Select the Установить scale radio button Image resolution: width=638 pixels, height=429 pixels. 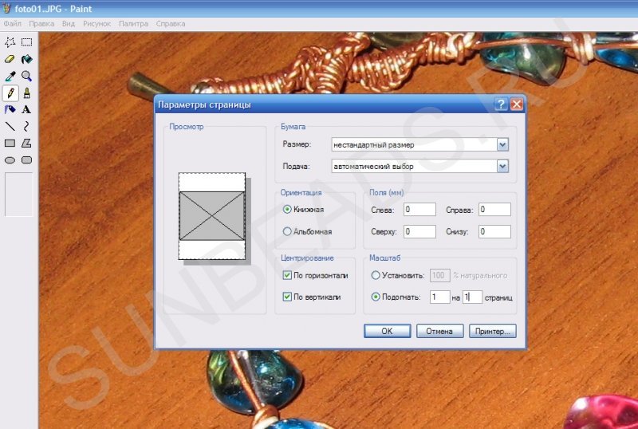(376, 275)
